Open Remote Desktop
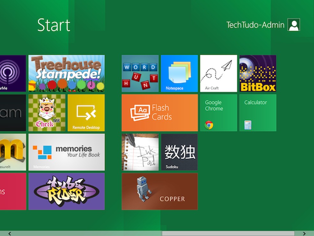 click(x=86, y=112)
